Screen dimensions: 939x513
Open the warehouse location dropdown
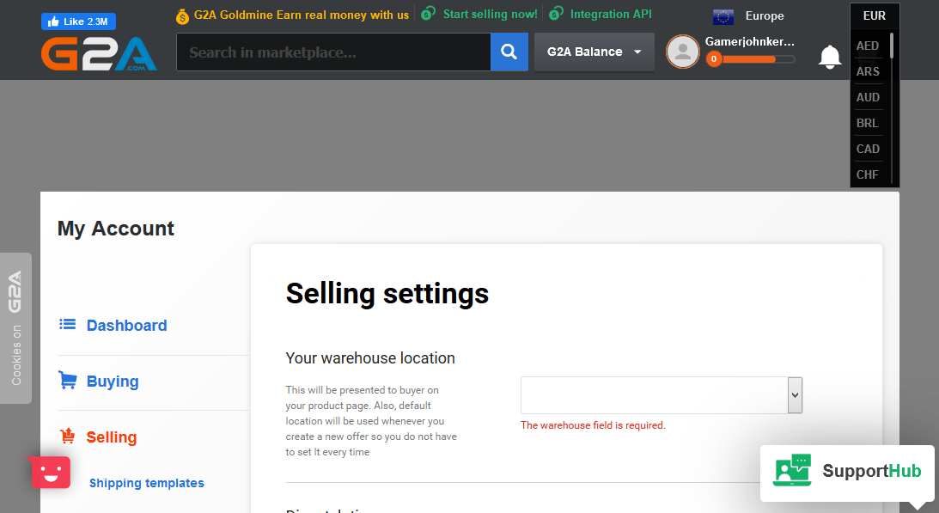tap(792, 394)
